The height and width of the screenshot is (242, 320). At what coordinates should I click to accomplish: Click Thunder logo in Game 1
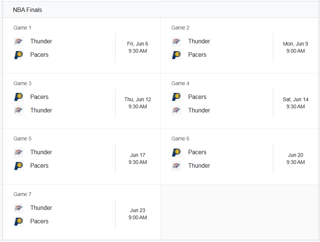18,41
